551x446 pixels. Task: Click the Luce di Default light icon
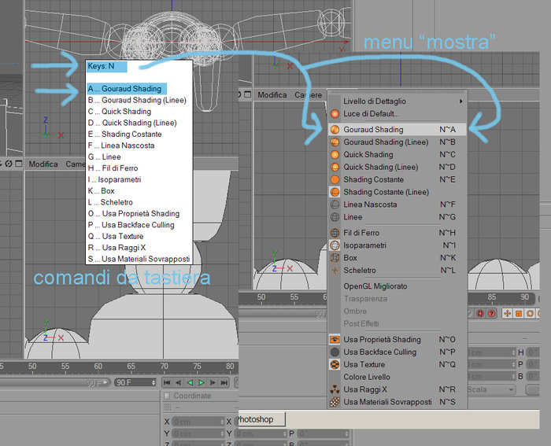click(x=335, y=114)
